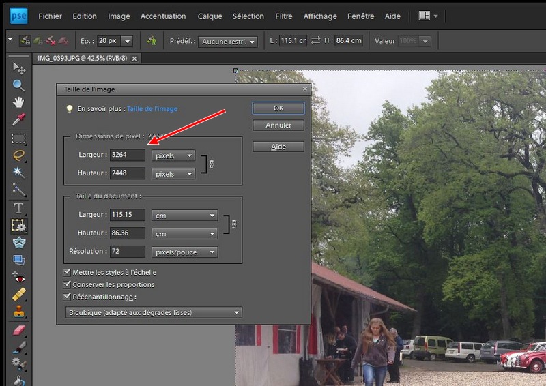Open pixel Hauteur units dropdown
Viewport: 546px width, 386px height.
click(x=173, y=174)
